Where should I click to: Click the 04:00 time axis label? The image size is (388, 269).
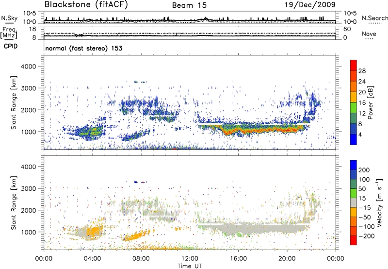(93, 259)
